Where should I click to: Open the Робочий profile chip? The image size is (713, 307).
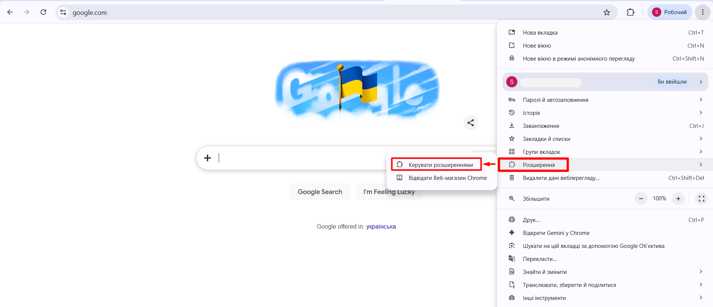coord(670,12)
